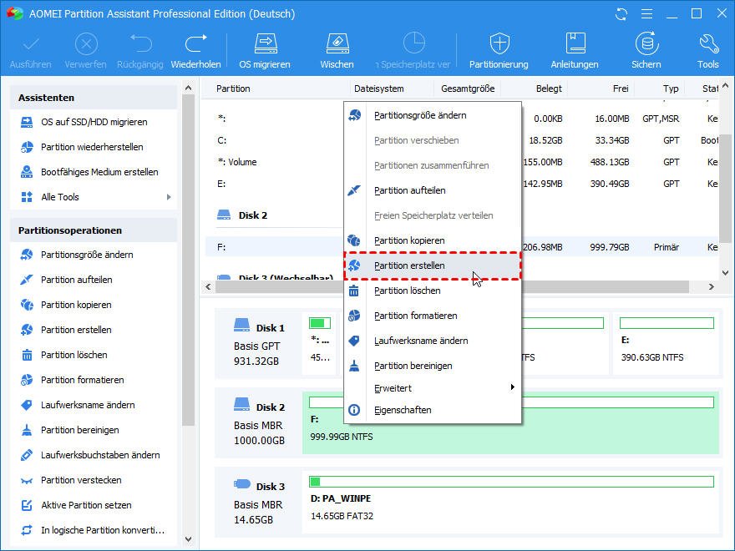Click In logische Partition konvertieren
735x551 pixels.
tap(103, 530)
